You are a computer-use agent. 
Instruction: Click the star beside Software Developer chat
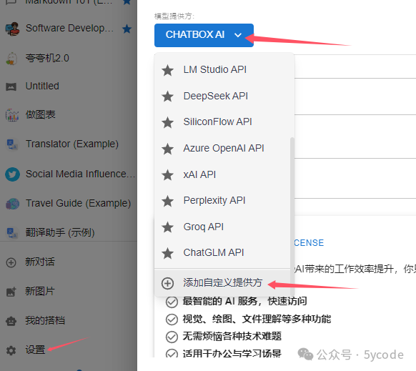(x=127, y=29)
